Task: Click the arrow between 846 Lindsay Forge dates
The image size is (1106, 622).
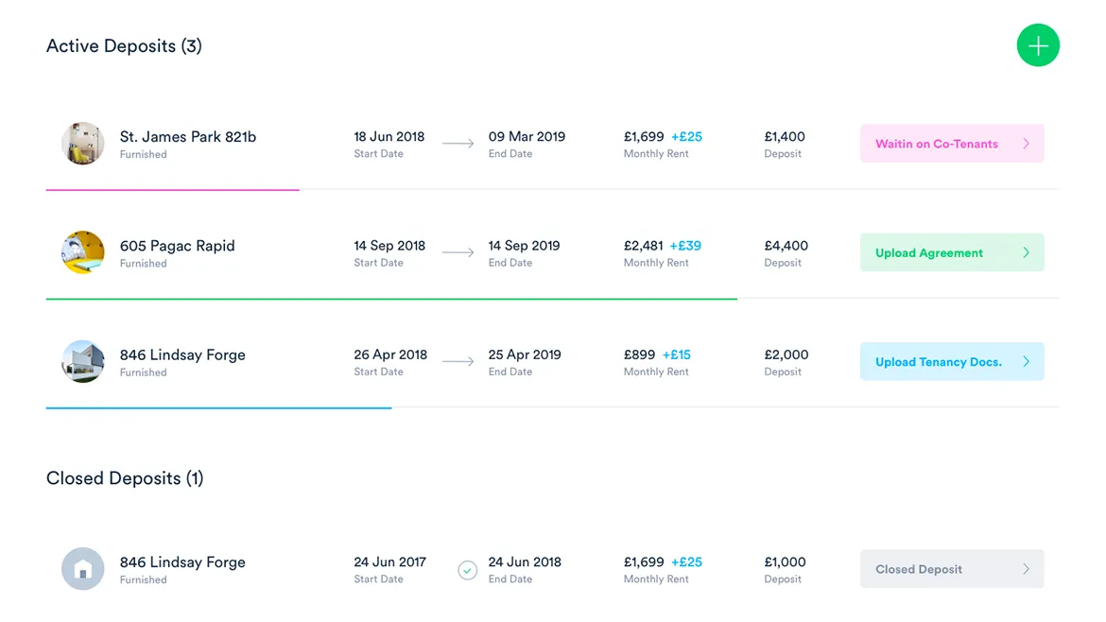Action: [x=458, y=361]
